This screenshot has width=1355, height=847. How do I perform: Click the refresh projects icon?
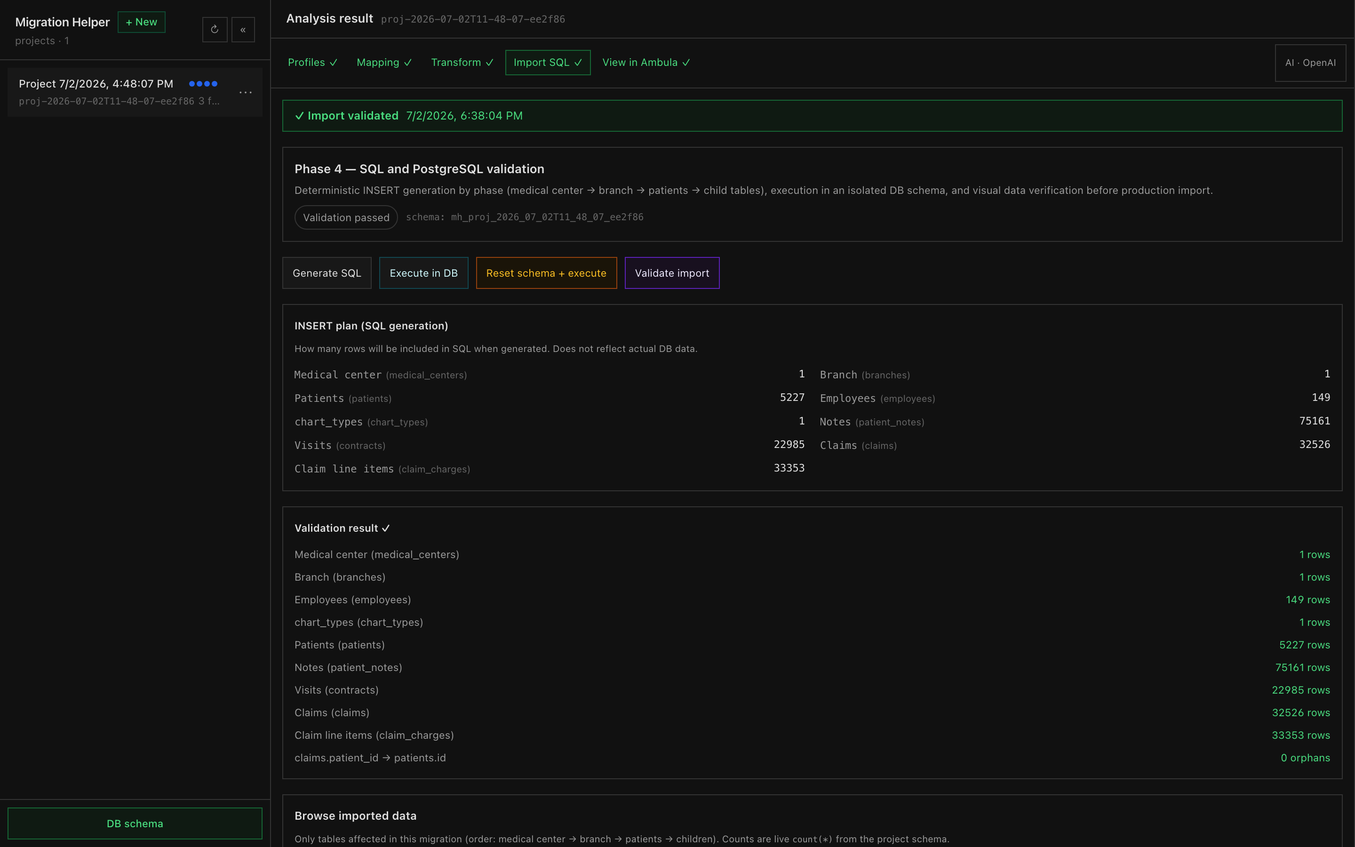[215, 30]
